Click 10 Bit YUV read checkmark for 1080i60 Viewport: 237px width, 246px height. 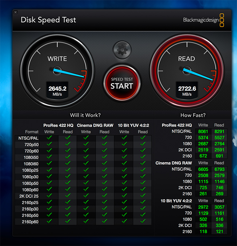click(x=143, y=164)
